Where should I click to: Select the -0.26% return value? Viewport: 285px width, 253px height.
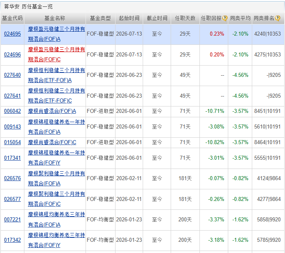(x=216, y=199)
